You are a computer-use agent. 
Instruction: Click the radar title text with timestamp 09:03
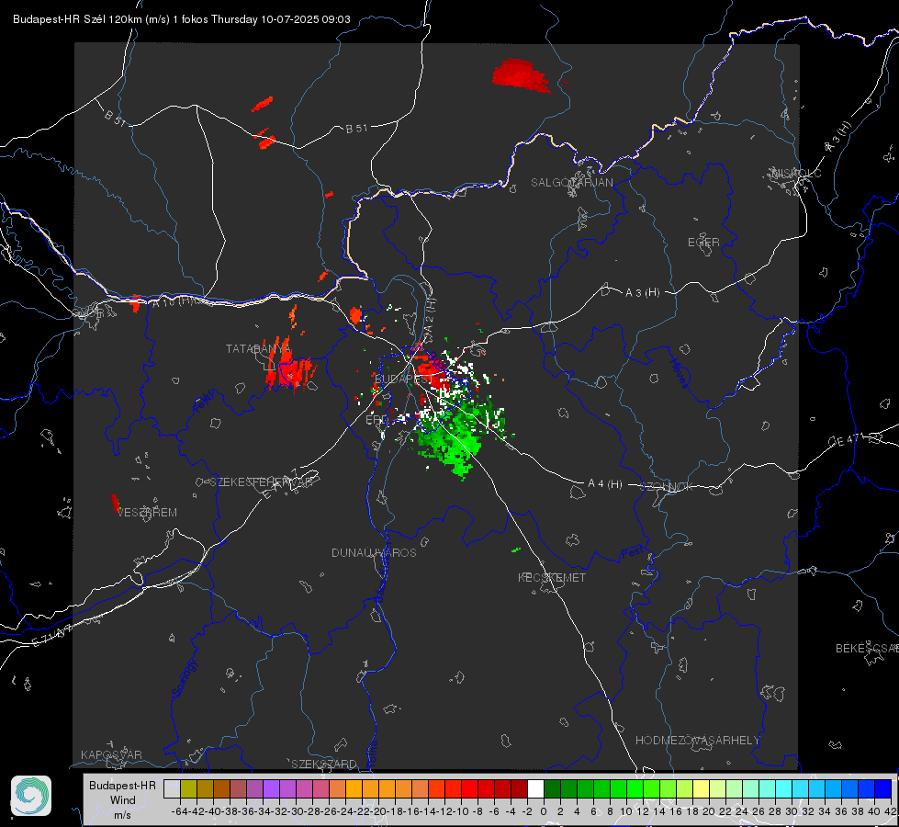point(181,19)
